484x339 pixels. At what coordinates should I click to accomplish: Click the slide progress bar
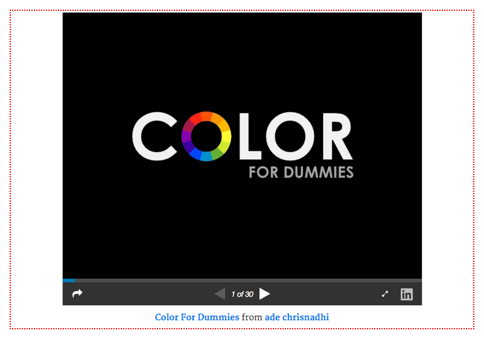243,280
